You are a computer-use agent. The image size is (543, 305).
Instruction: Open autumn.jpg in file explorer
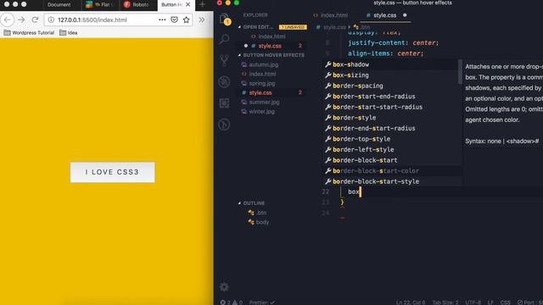(x=260, y=64)
